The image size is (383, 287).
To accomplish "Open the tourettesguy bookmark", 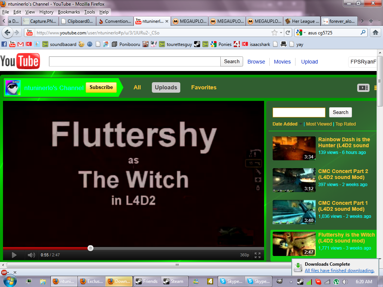I will [x=176, y=44].
